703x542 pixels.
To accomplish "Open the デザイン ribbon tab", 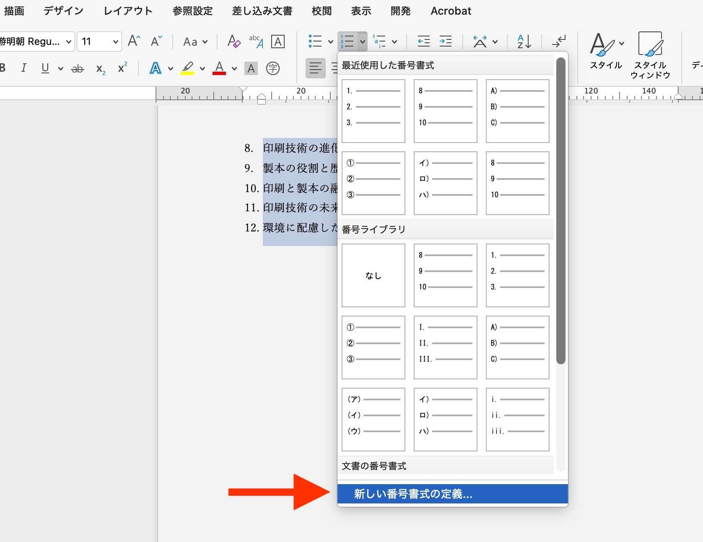I will 64,11.
